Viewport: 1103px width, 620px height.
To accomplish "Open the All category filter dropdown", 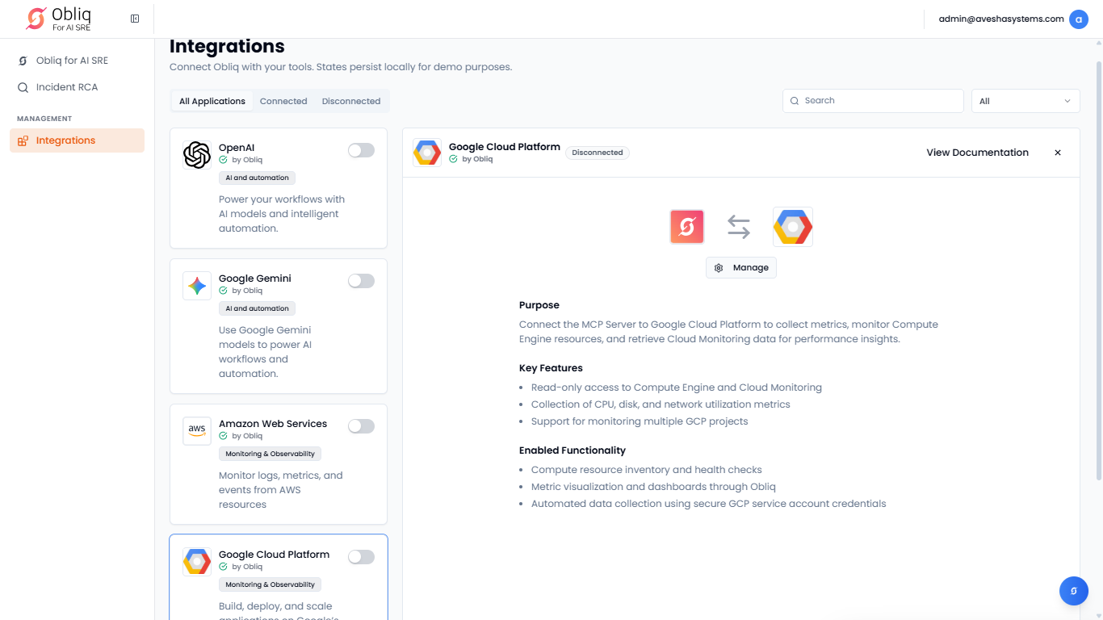I will click(x=1025, y=101).
